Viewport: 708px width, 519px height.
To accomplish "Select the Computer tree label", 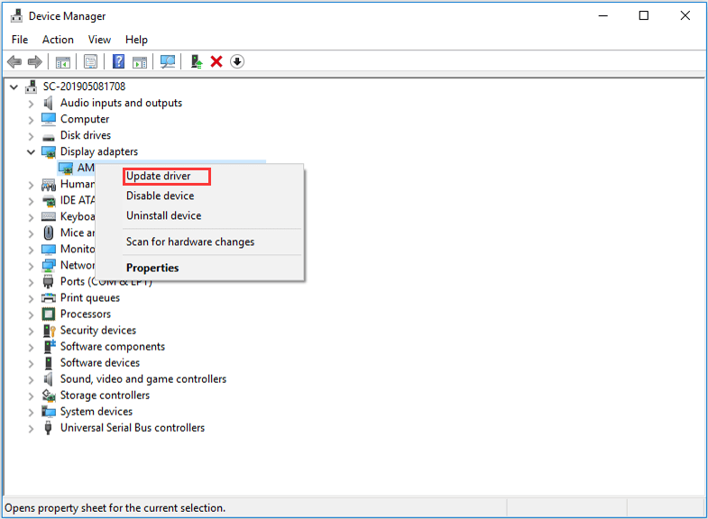I will tap(85, 119).
